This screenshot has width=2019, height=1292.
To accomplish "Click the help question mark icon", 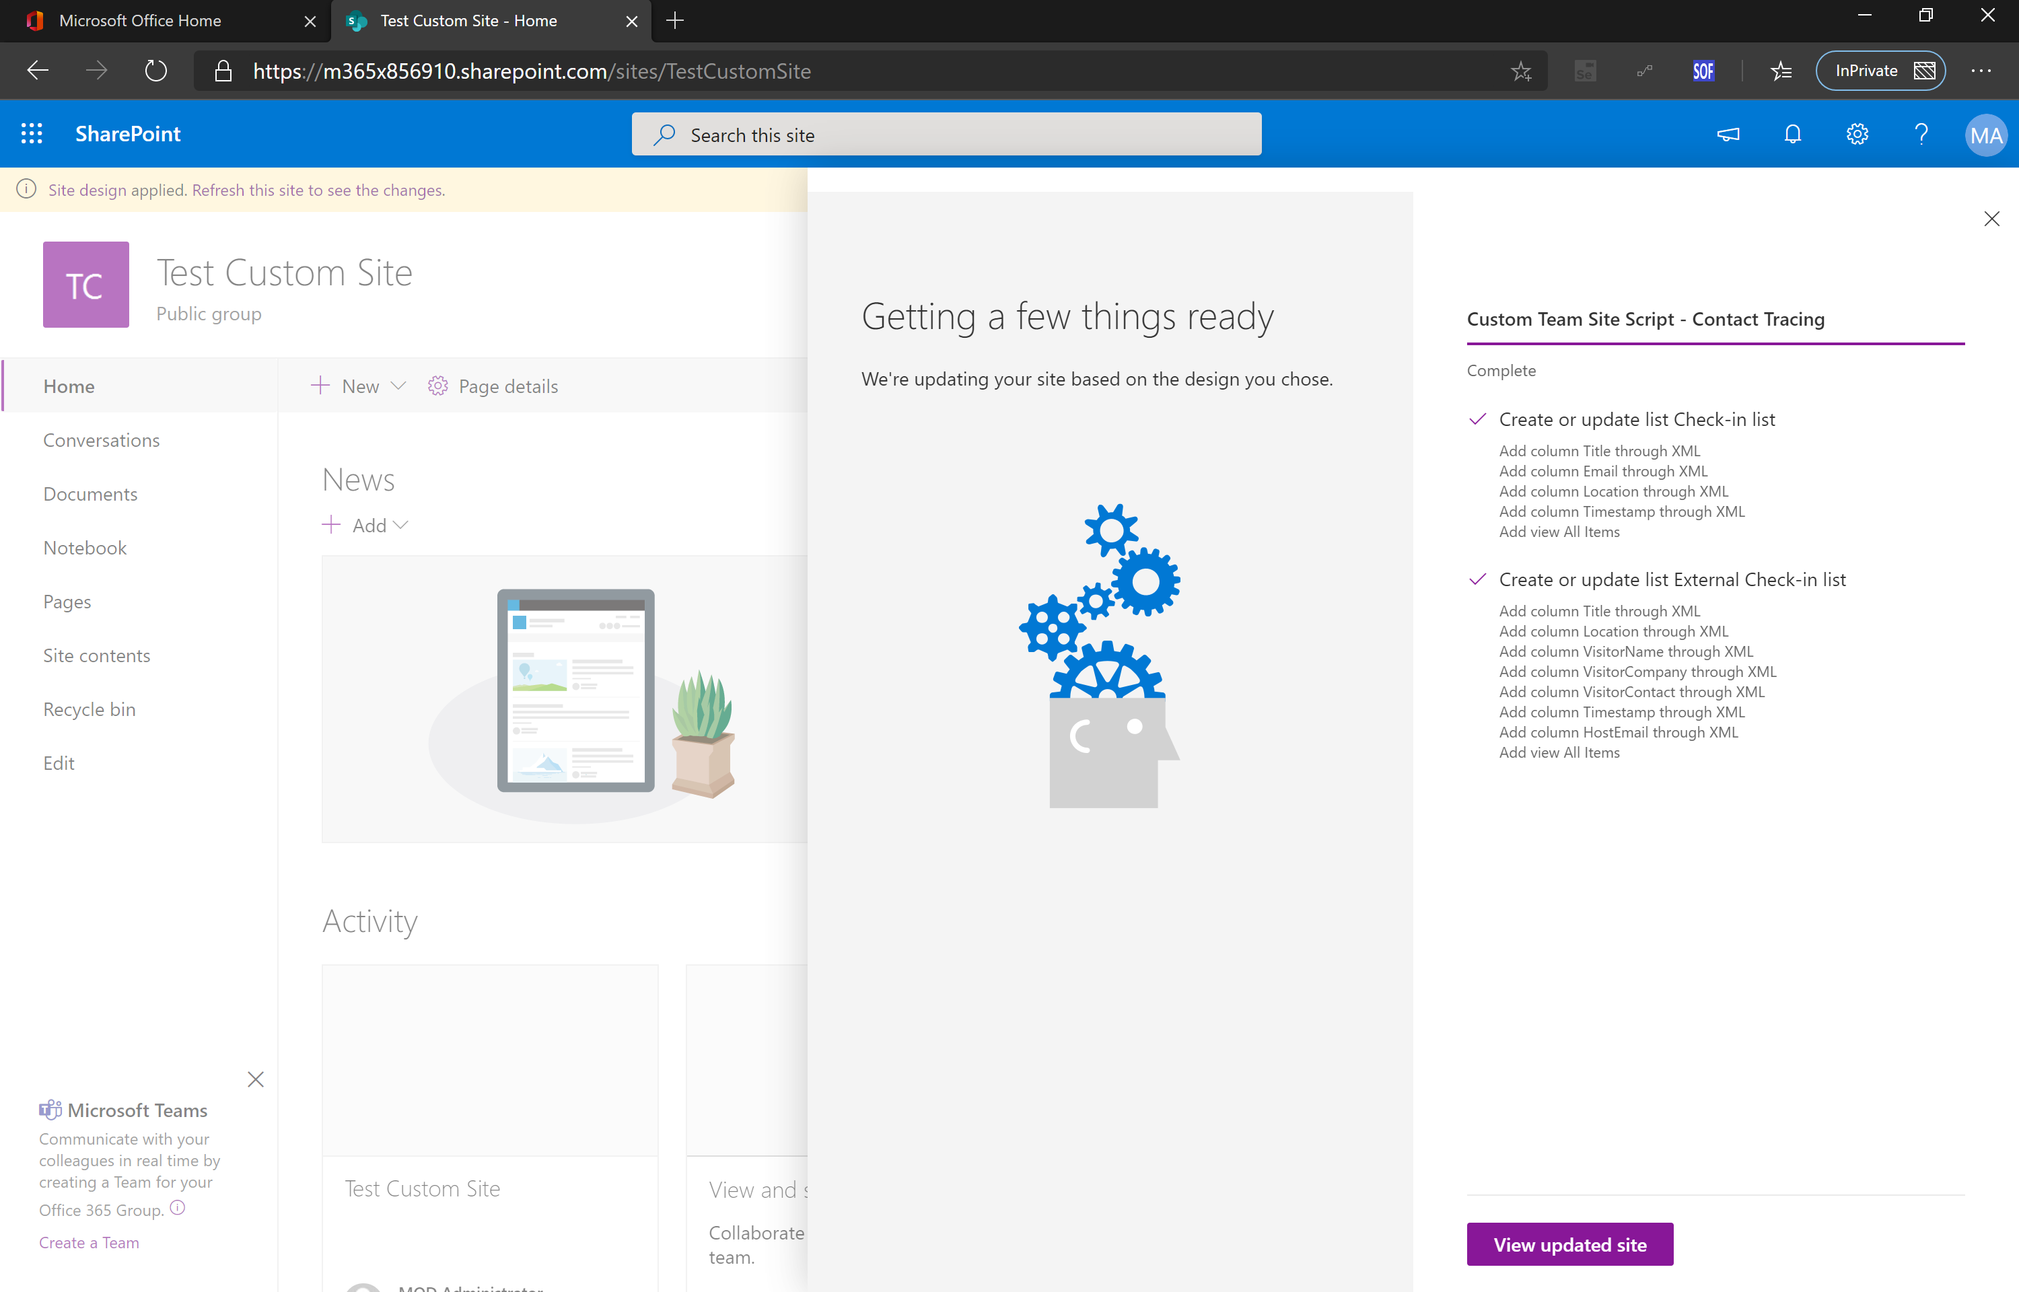I will click(x=1921, y=134).
